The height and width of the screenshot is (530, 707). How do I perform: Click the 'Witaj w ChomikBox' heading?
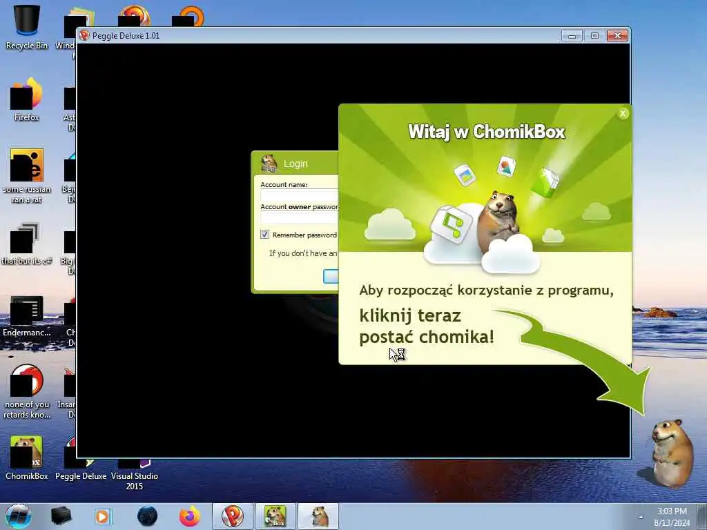click(x=487, y=132)
